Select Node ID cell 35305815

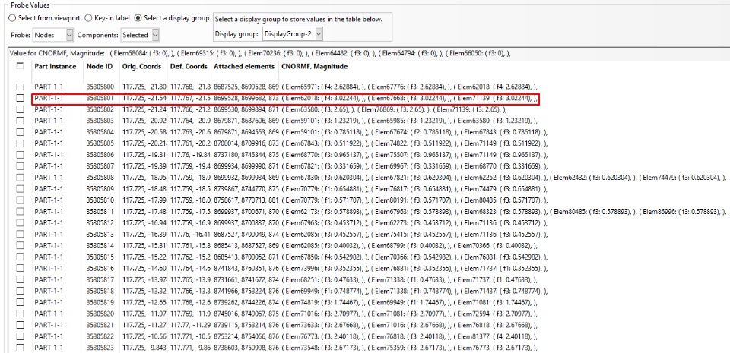coord(100,257)
